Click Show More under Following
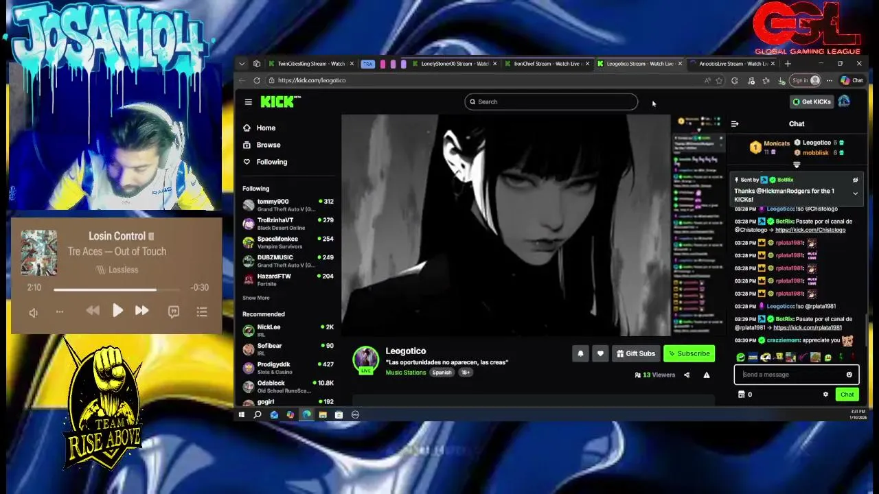The image size is (879, 494). [x=255, y=298]
